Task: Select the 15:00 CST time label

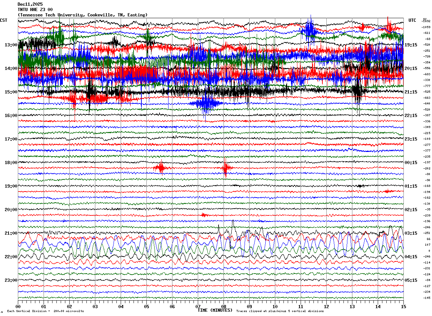Action: click(x=11, y=92)
